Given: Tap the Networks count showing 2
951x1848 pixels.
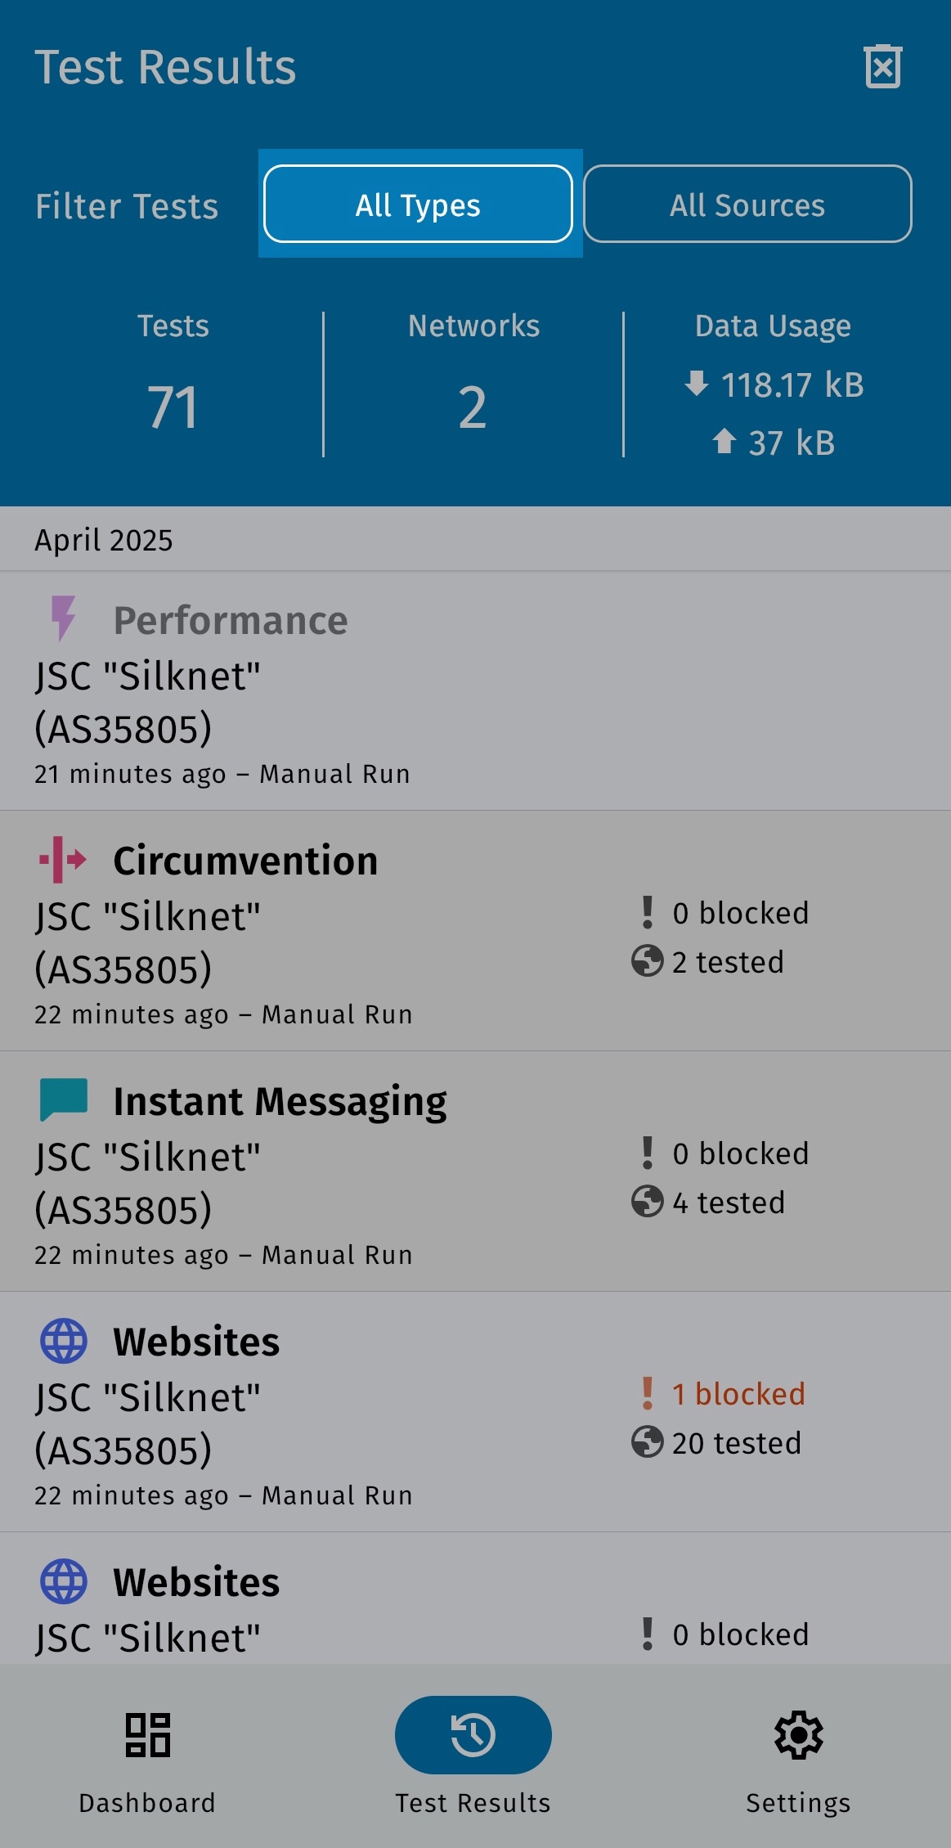Looking at the screenshot, I should coord(473,407).
